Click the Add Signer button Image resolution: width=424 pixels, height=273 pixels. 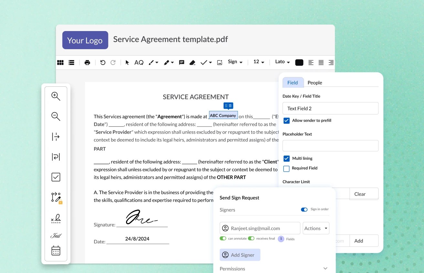[x=240, y=255]
